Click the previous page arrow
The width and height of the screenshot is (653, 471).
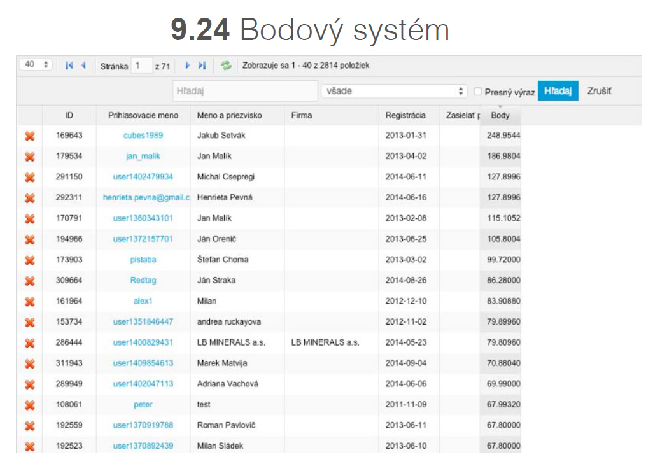tap(83, 66)
